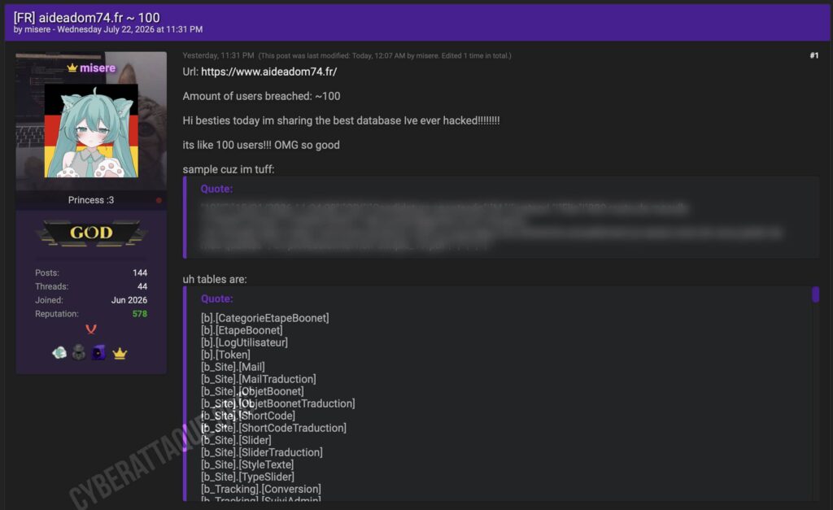The height and width of the screenshot is (510, 833).
Task: Click the teal cloud award badge
Action: (59, 352)
